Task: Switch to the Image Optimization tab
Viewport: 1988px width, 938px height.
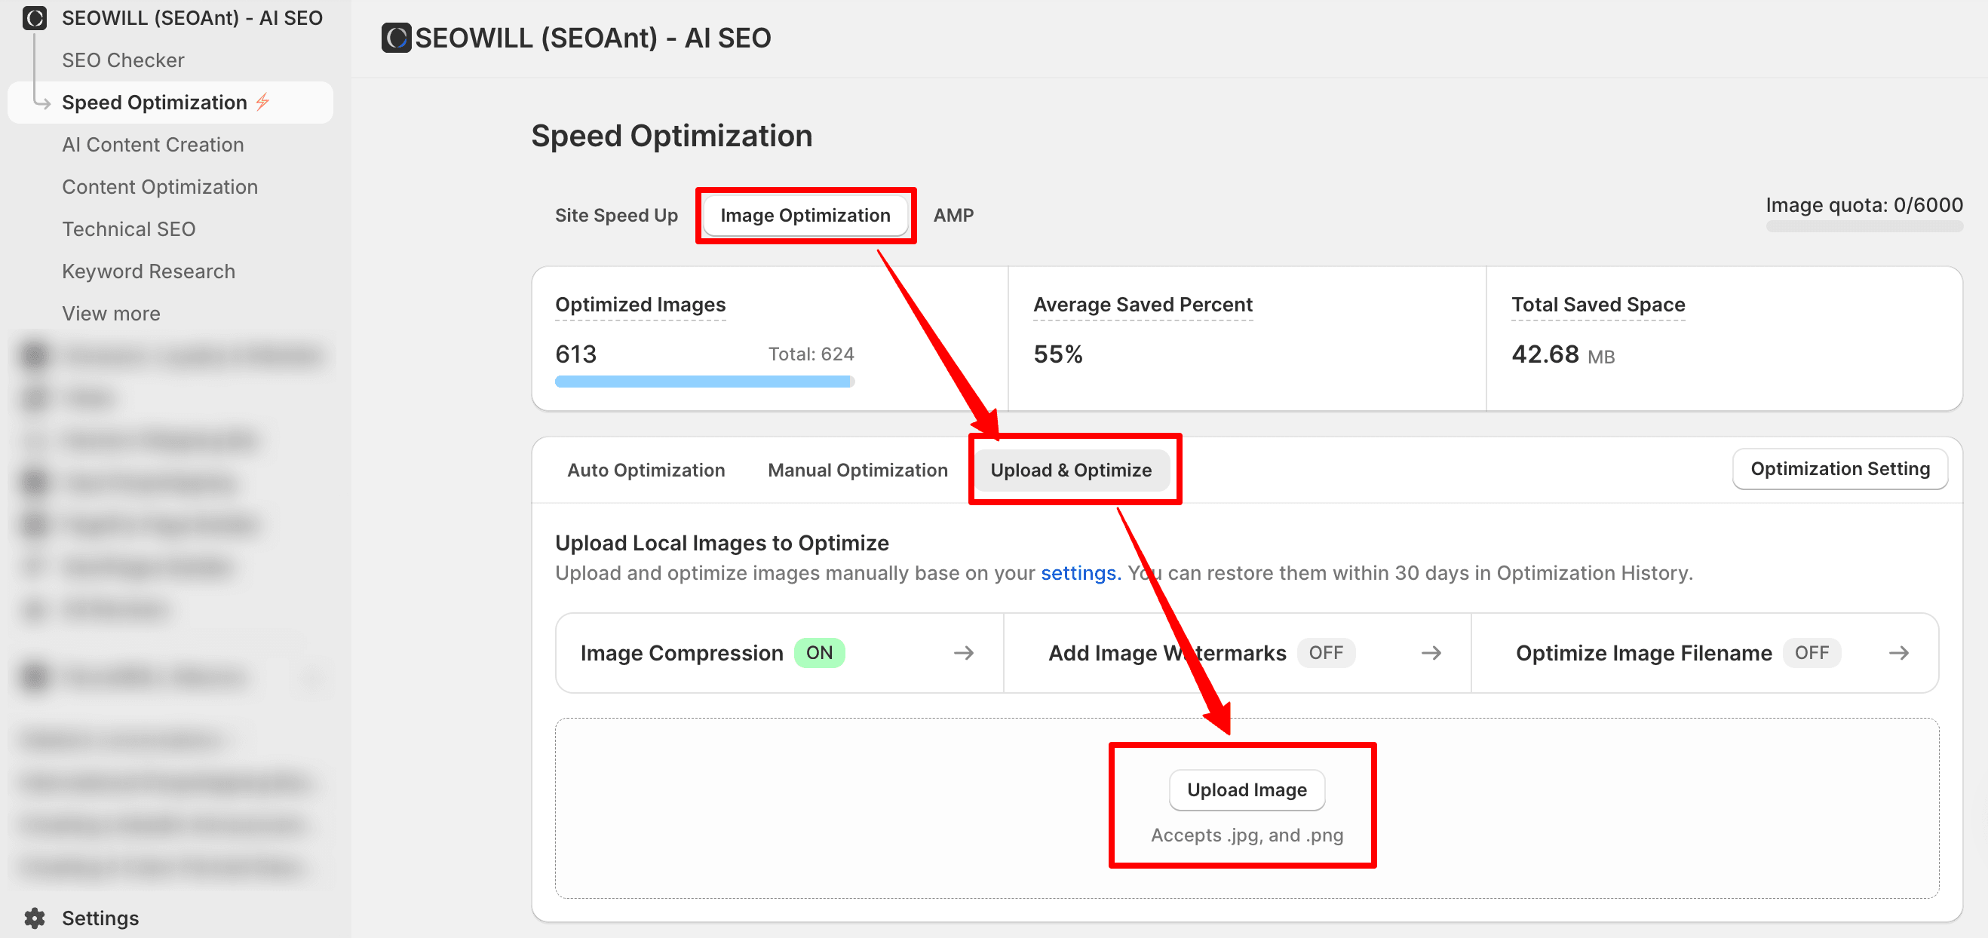Action: point(805,215)
